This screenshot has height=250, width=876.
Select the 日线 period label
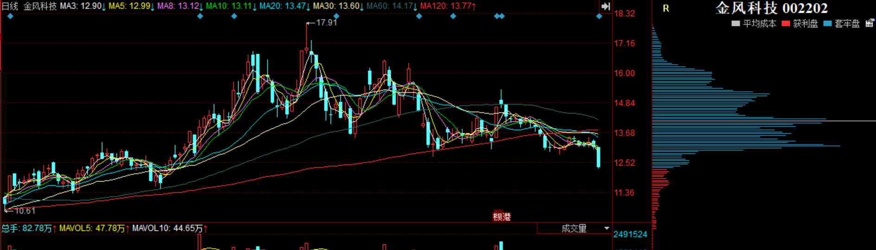(10, 6)
